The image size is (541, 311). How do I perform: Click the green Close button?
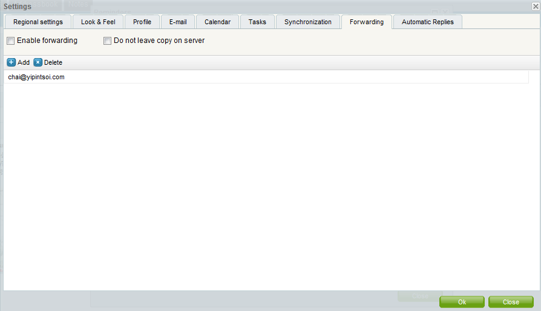pos(511,302)
